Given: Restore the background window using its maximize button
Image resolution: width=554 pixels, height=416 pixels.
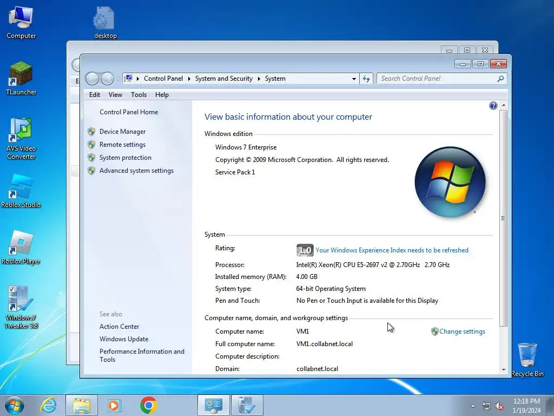Looking at the screenshot, I should coord(467,50).
